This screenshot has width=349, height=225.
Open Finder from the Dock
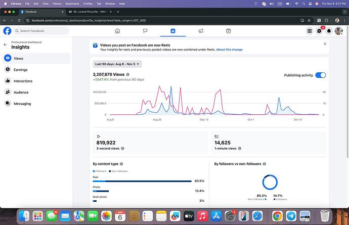[x=24, y=216]
